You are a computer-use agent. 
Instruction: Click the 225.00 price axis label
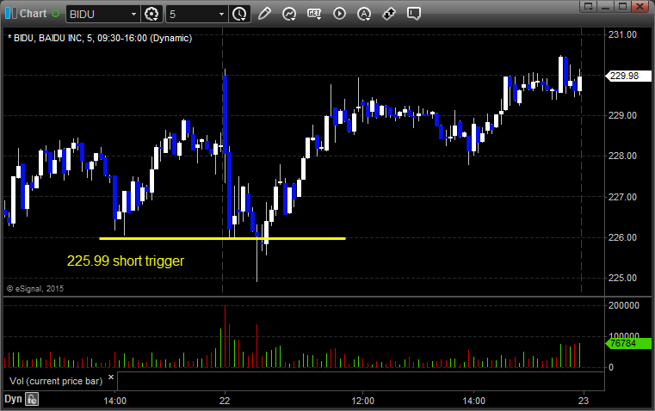623,278
